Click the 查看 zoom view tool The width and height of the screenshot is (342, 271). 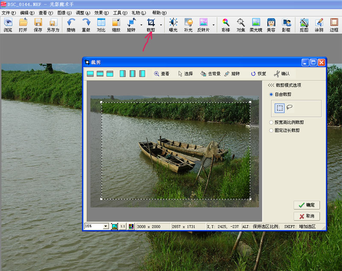[162, 74]
